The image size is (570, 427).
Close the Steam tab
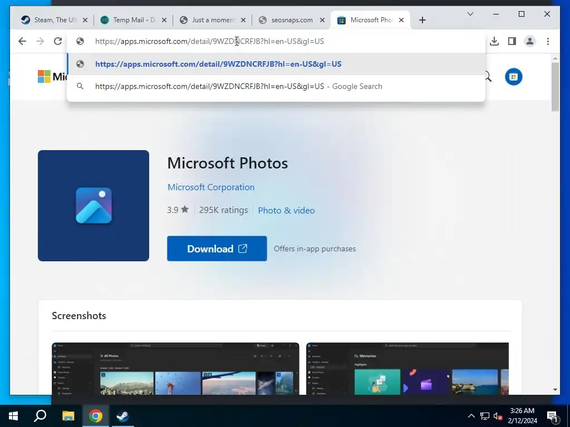[85, 20]
